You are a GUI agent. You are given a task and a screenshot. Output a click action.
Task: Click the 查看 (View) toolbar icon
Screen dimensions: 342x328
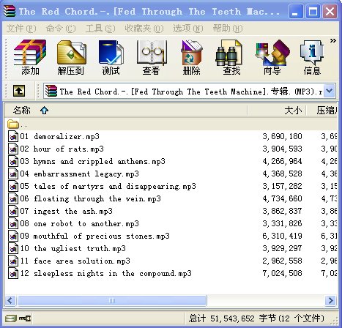pos(152,57)
